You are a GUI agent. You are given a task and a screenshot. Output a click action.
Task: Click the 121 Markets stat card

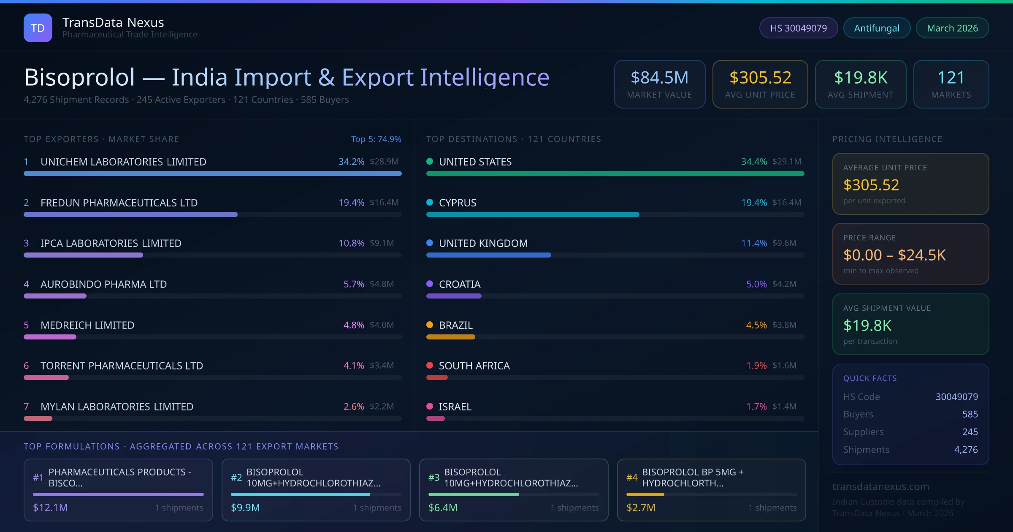point(951,84)
